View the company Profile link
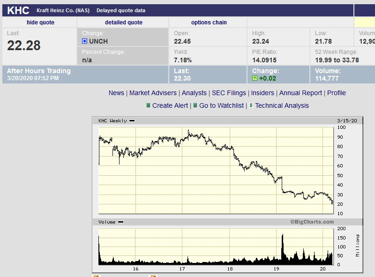 tap(336, 93)
